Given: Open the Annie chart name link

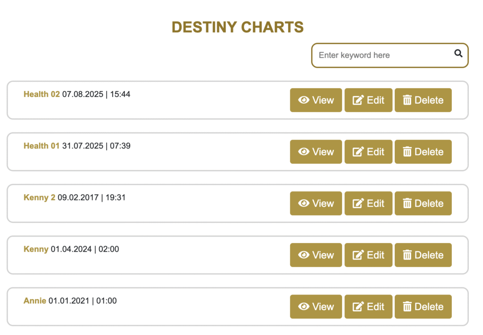Looking at the screenshot, I should click(x=35, y=301).
